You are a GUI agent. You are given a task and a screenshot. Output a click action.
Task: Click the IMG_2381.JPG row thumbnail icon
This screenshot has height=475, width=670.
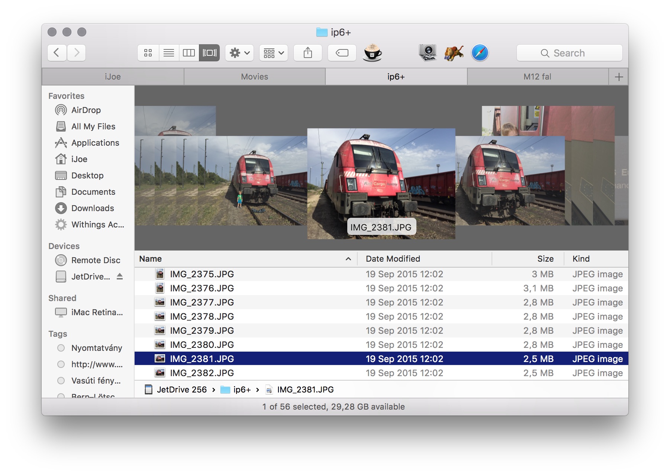coord(160,359)
